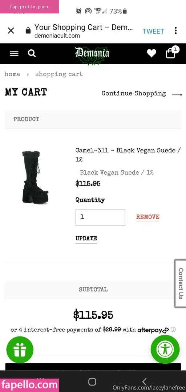Open the shopping bag cart icon
The width and height of the screenshot is (186, 392).
pyautogui.click(x=171, y=53)
